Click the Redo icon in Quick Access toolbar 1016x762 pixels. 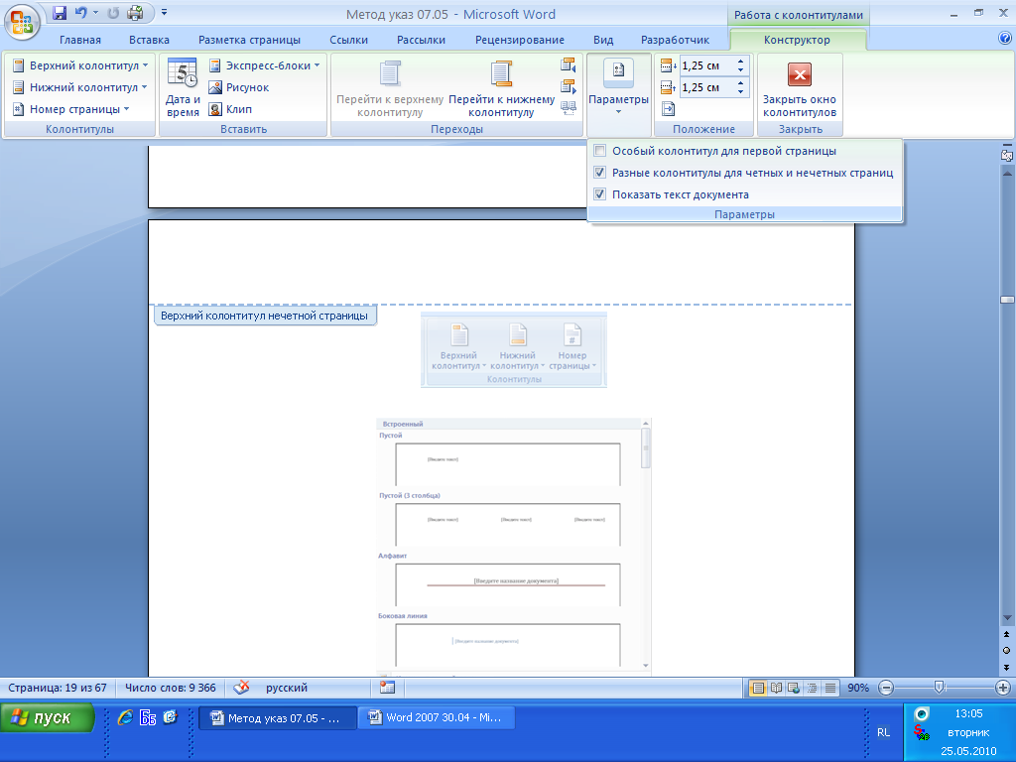tap(113, 13)
